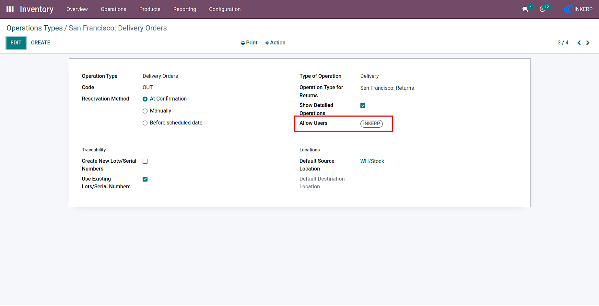Open the activities clock icon

click(x=542, y=9)
